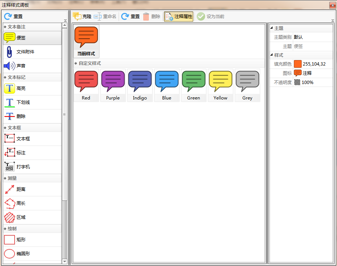The width and height of the screenshot is (337, 266).
Task: Choose the 删除 strikethrough tool
Action: (32, 116)
